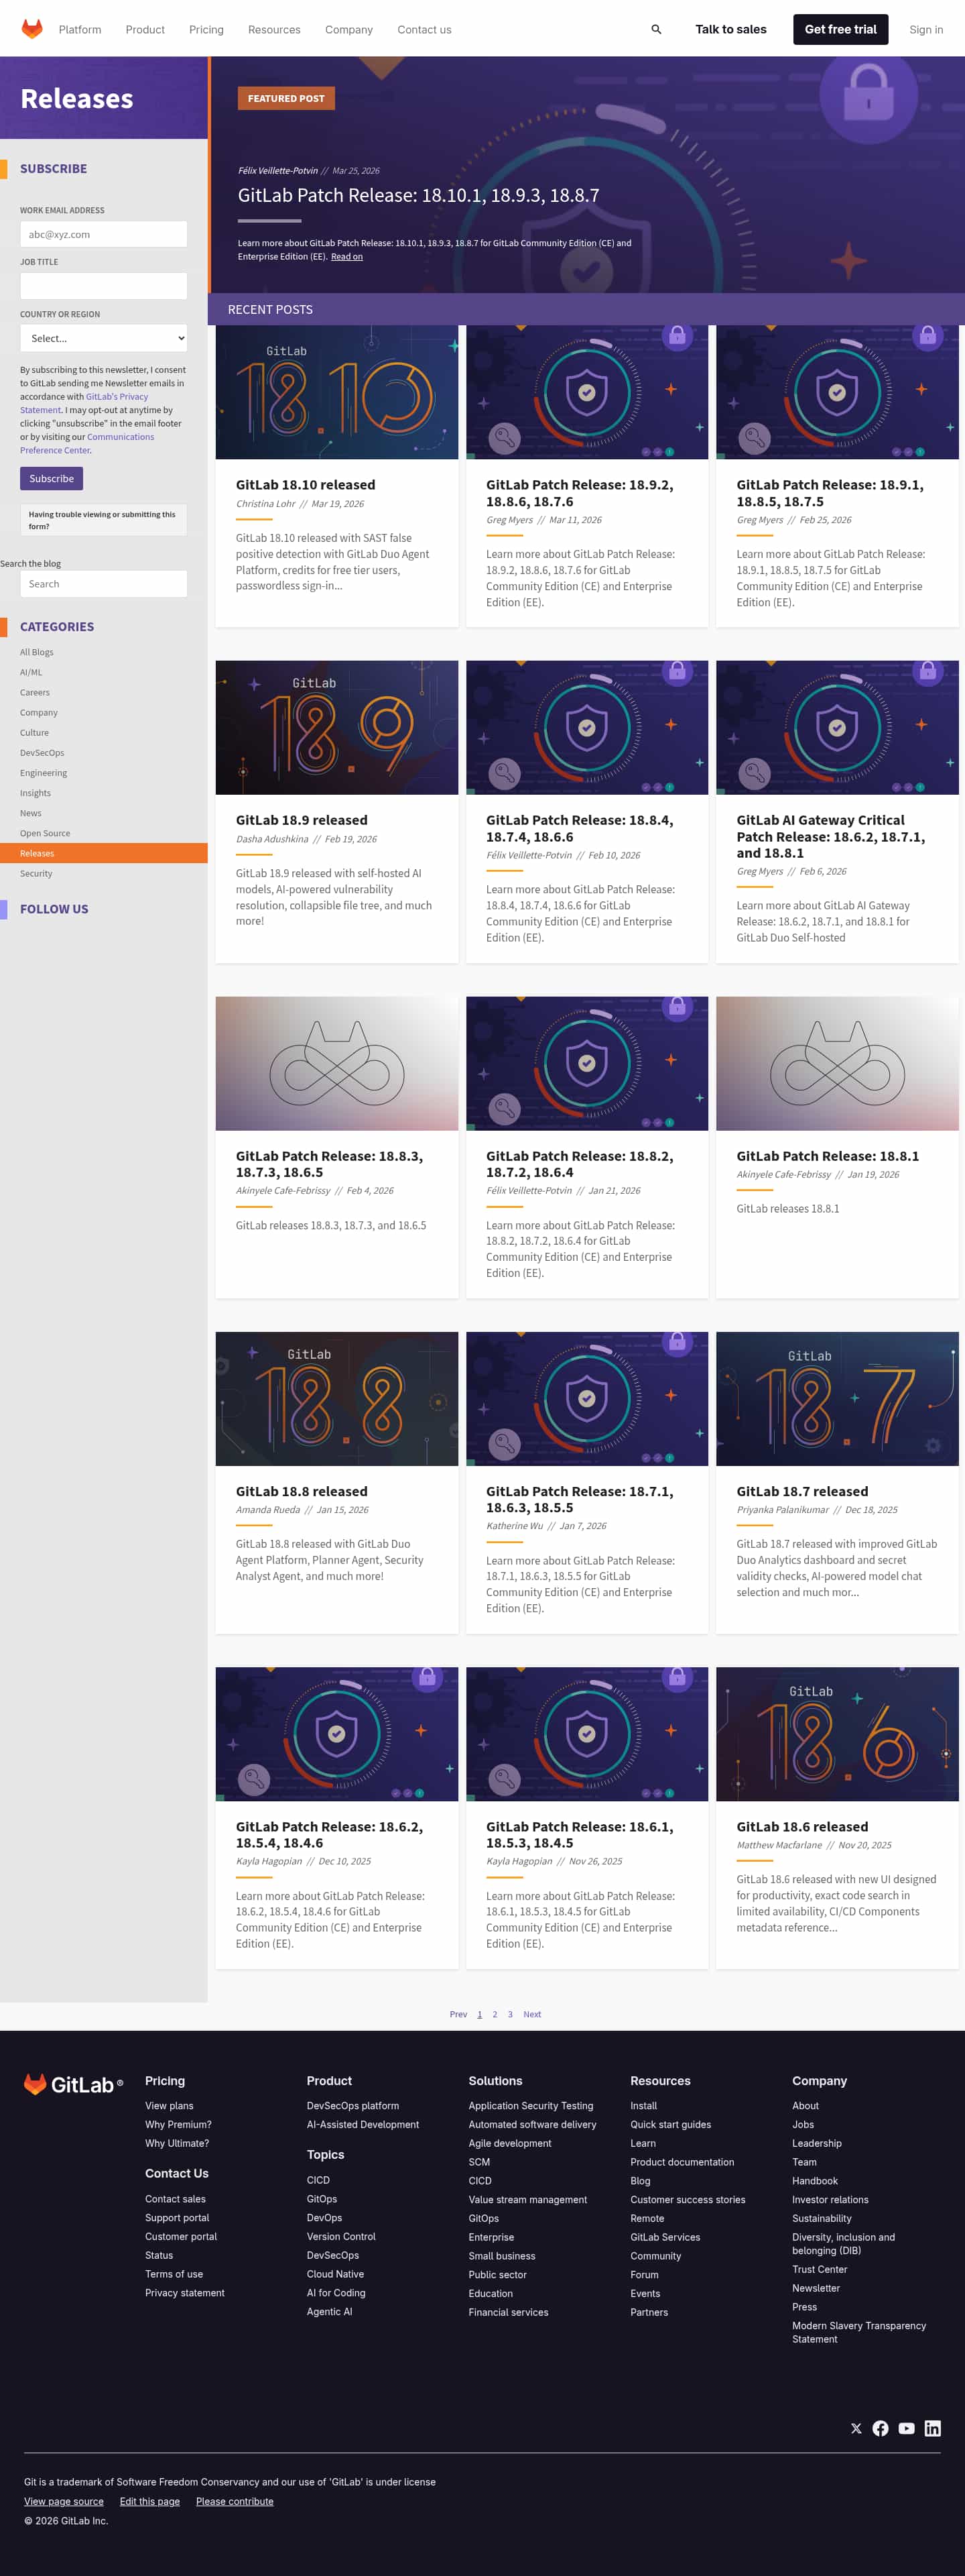Follow the Communications Preference Center link

(87, 443)
